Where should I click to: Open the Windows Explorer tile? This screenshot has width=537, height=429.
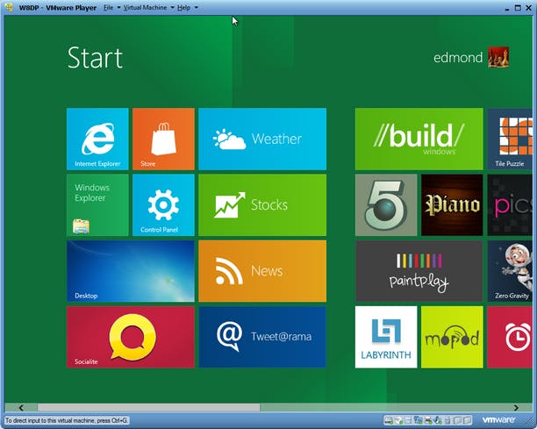click(x=97, y=204)
